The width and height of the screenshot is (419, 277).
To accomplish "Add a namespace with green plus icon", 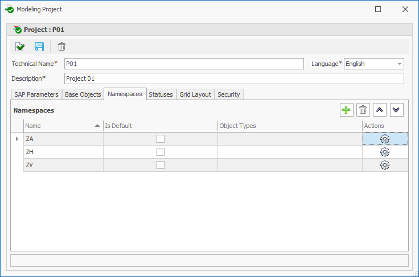I will [346, 110].
